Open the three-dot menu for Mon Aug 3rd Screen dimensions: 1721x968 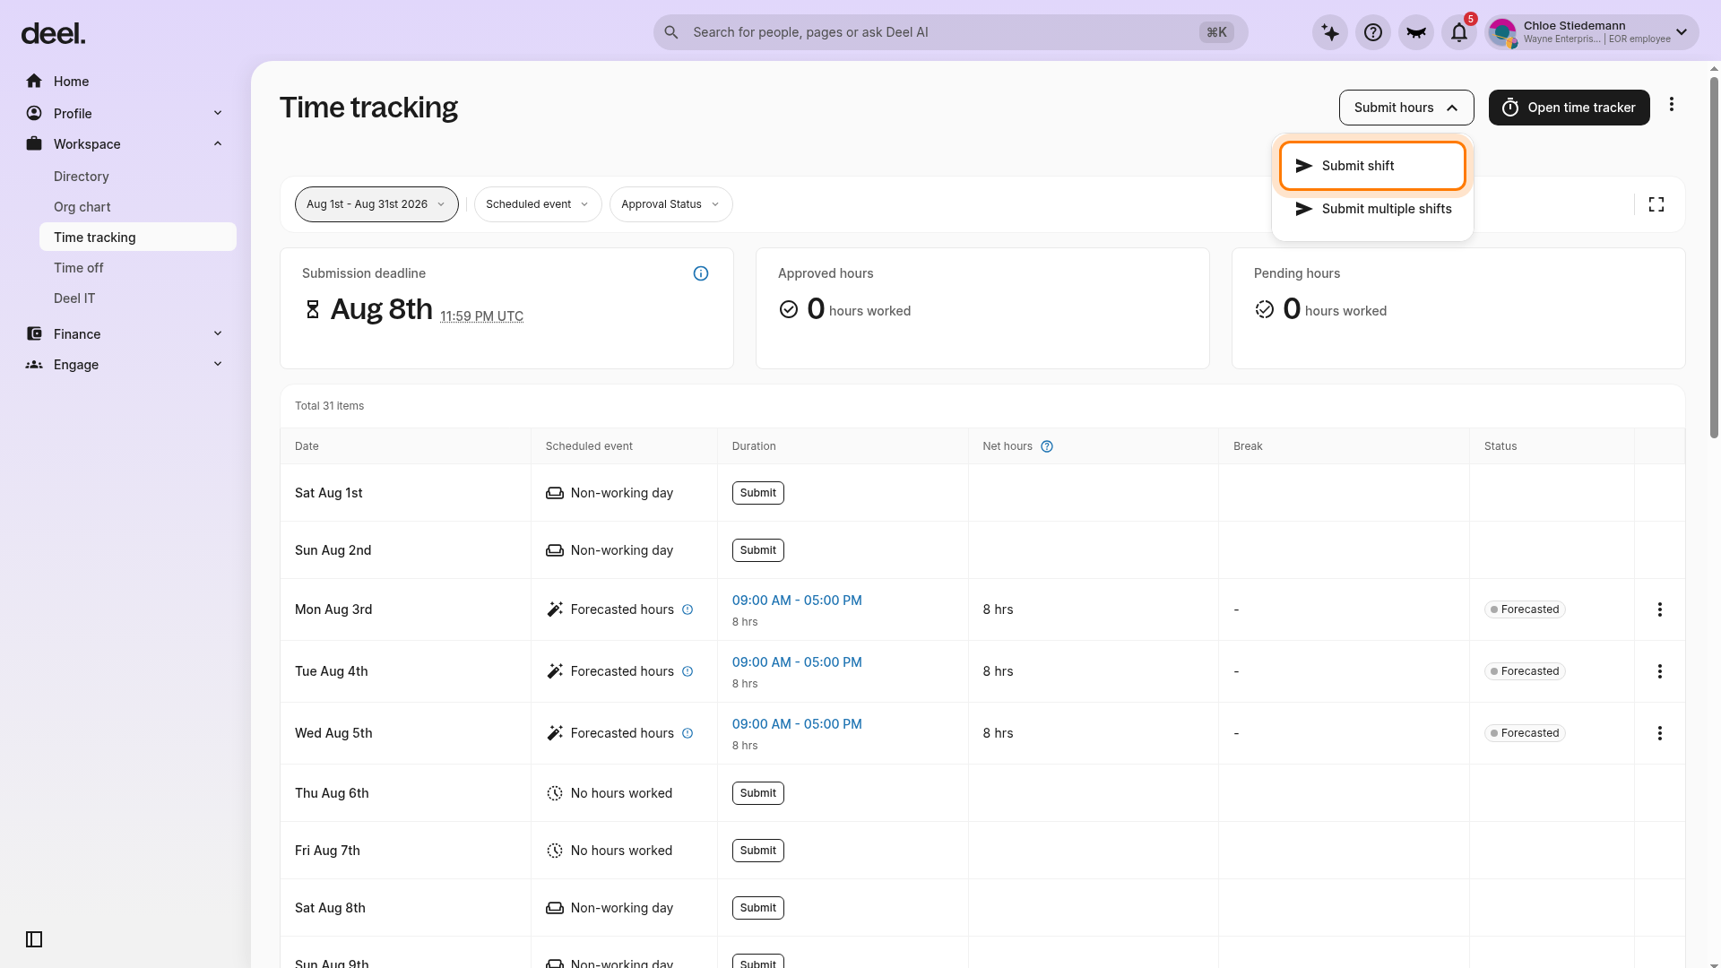click(x=1660, y=609)
